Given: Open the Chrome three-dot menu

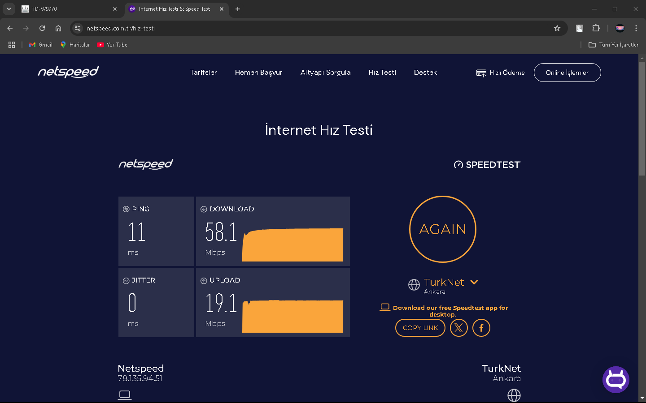Looking at the screenshot, I should tap(636, 28).
